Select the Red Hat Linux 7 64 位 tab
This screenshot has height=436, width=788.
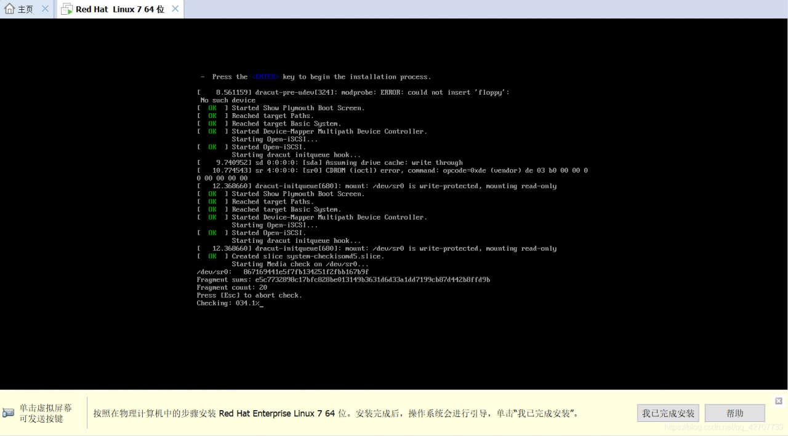click(x=121, y=9)
